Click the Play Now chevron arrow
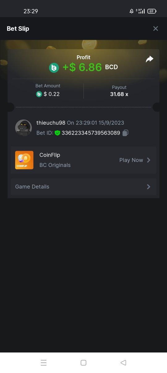This screenshot has height=373, width=167. tap(149, 160)
